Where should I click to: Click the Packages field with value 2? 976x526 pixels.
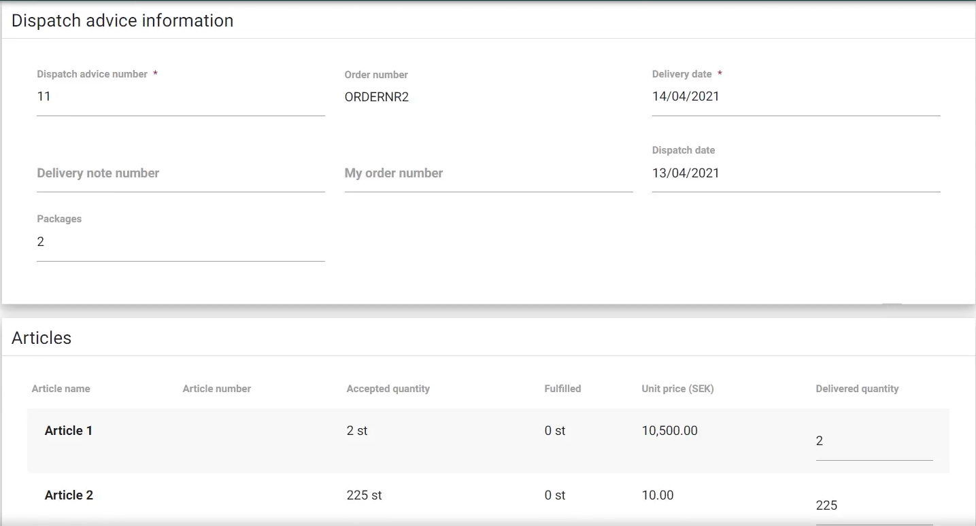180,242
